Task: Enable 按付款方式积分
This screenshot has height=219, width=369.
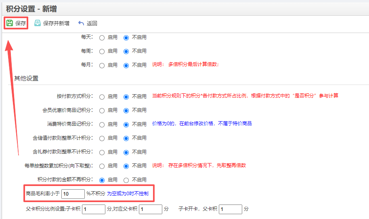Action: 102,97
